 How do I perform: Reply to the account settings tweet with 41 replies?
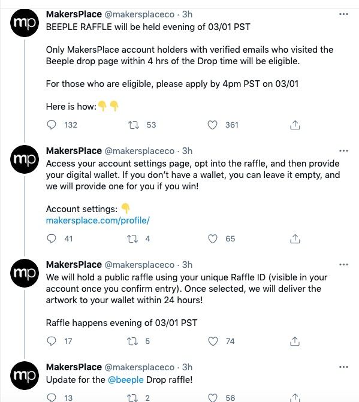[52, 238]
